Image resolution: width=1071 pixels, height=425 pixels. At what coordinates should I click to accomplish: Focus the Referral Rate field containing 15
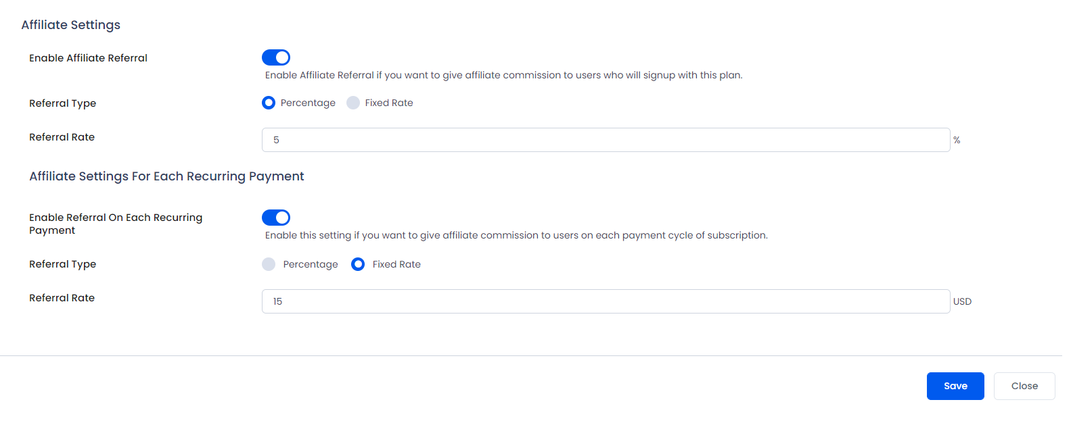pyautogui.click(x=606, y=301)
